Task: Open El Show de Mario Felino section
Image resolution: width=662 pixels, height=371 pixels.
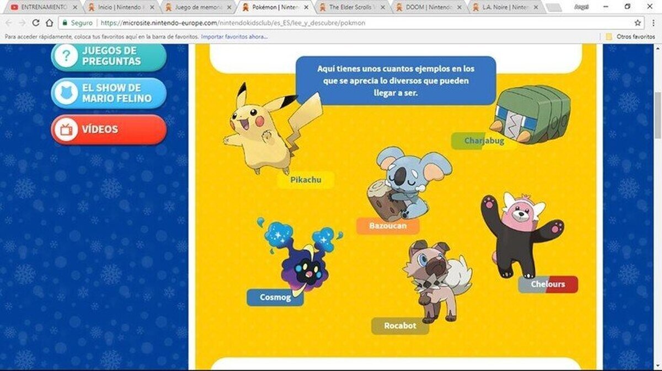Action: coord(109,93)
